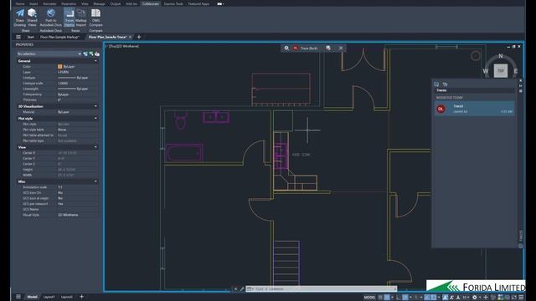The width and height of the screenshot is (536, 301).
Task: Click the TOP face of the ViewCube
Action: coord(501,71)
